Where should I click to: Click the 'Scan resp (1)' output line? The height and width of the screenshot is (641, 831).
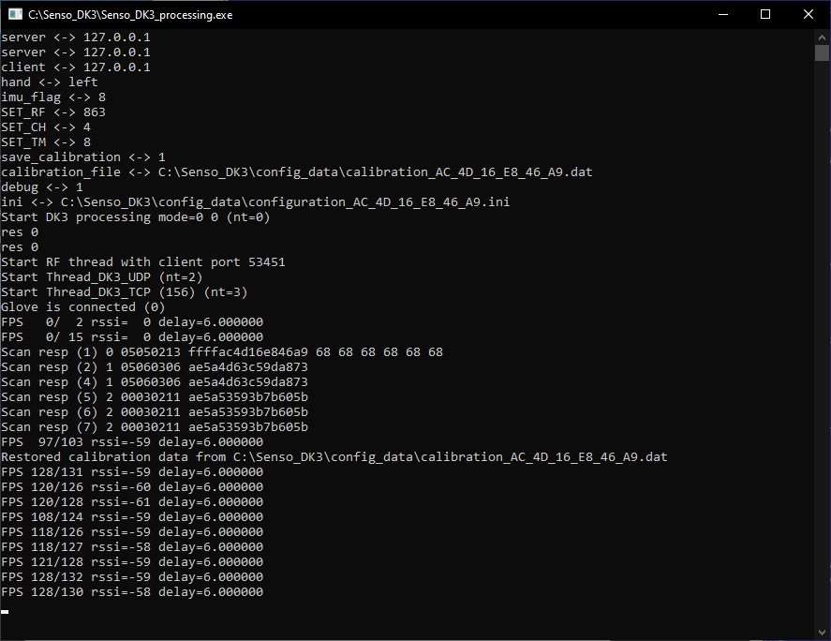click(222, 352)
